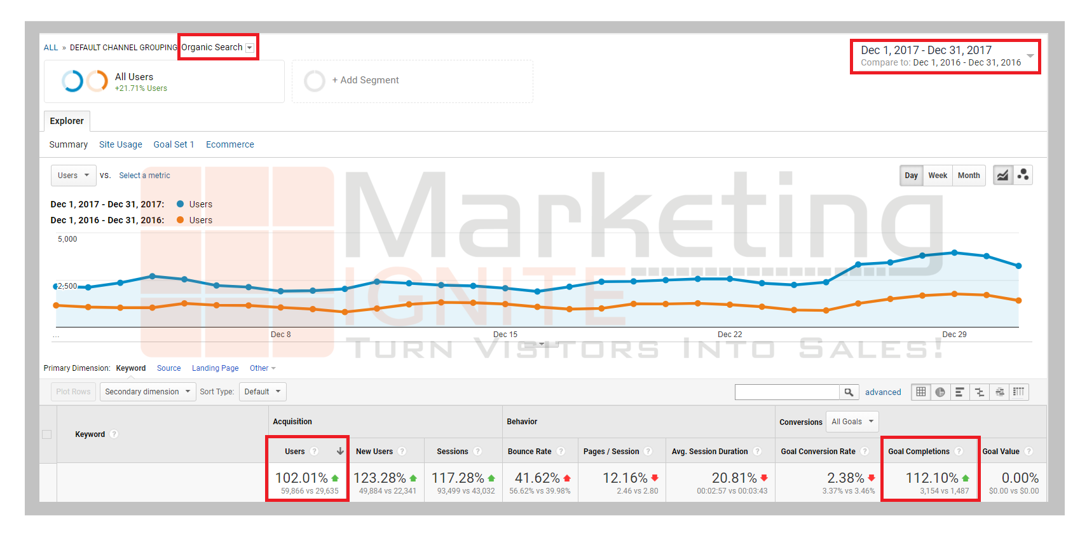The height and width of the screenshot is (547, 1087).
Task: Open the All Goals conversions dropdown
Action: coord(852,422)
